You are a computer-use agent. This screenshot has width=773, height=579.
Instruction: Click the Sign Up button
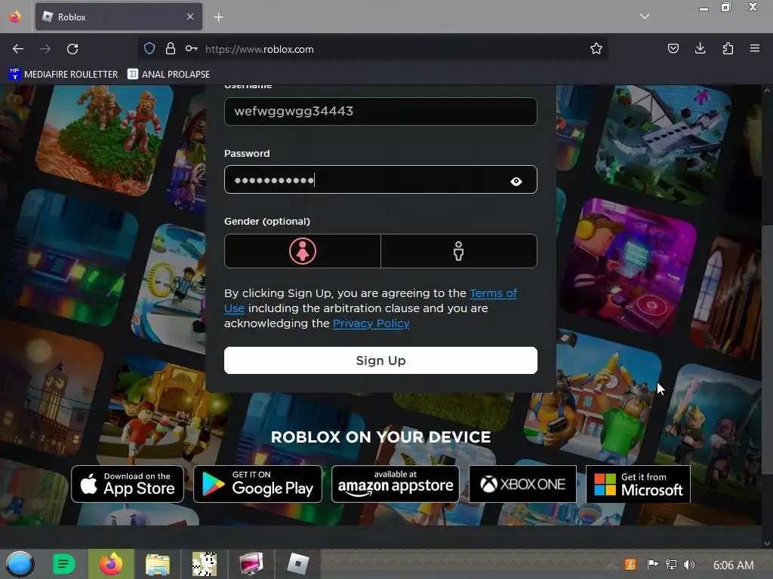pos(380,360)
